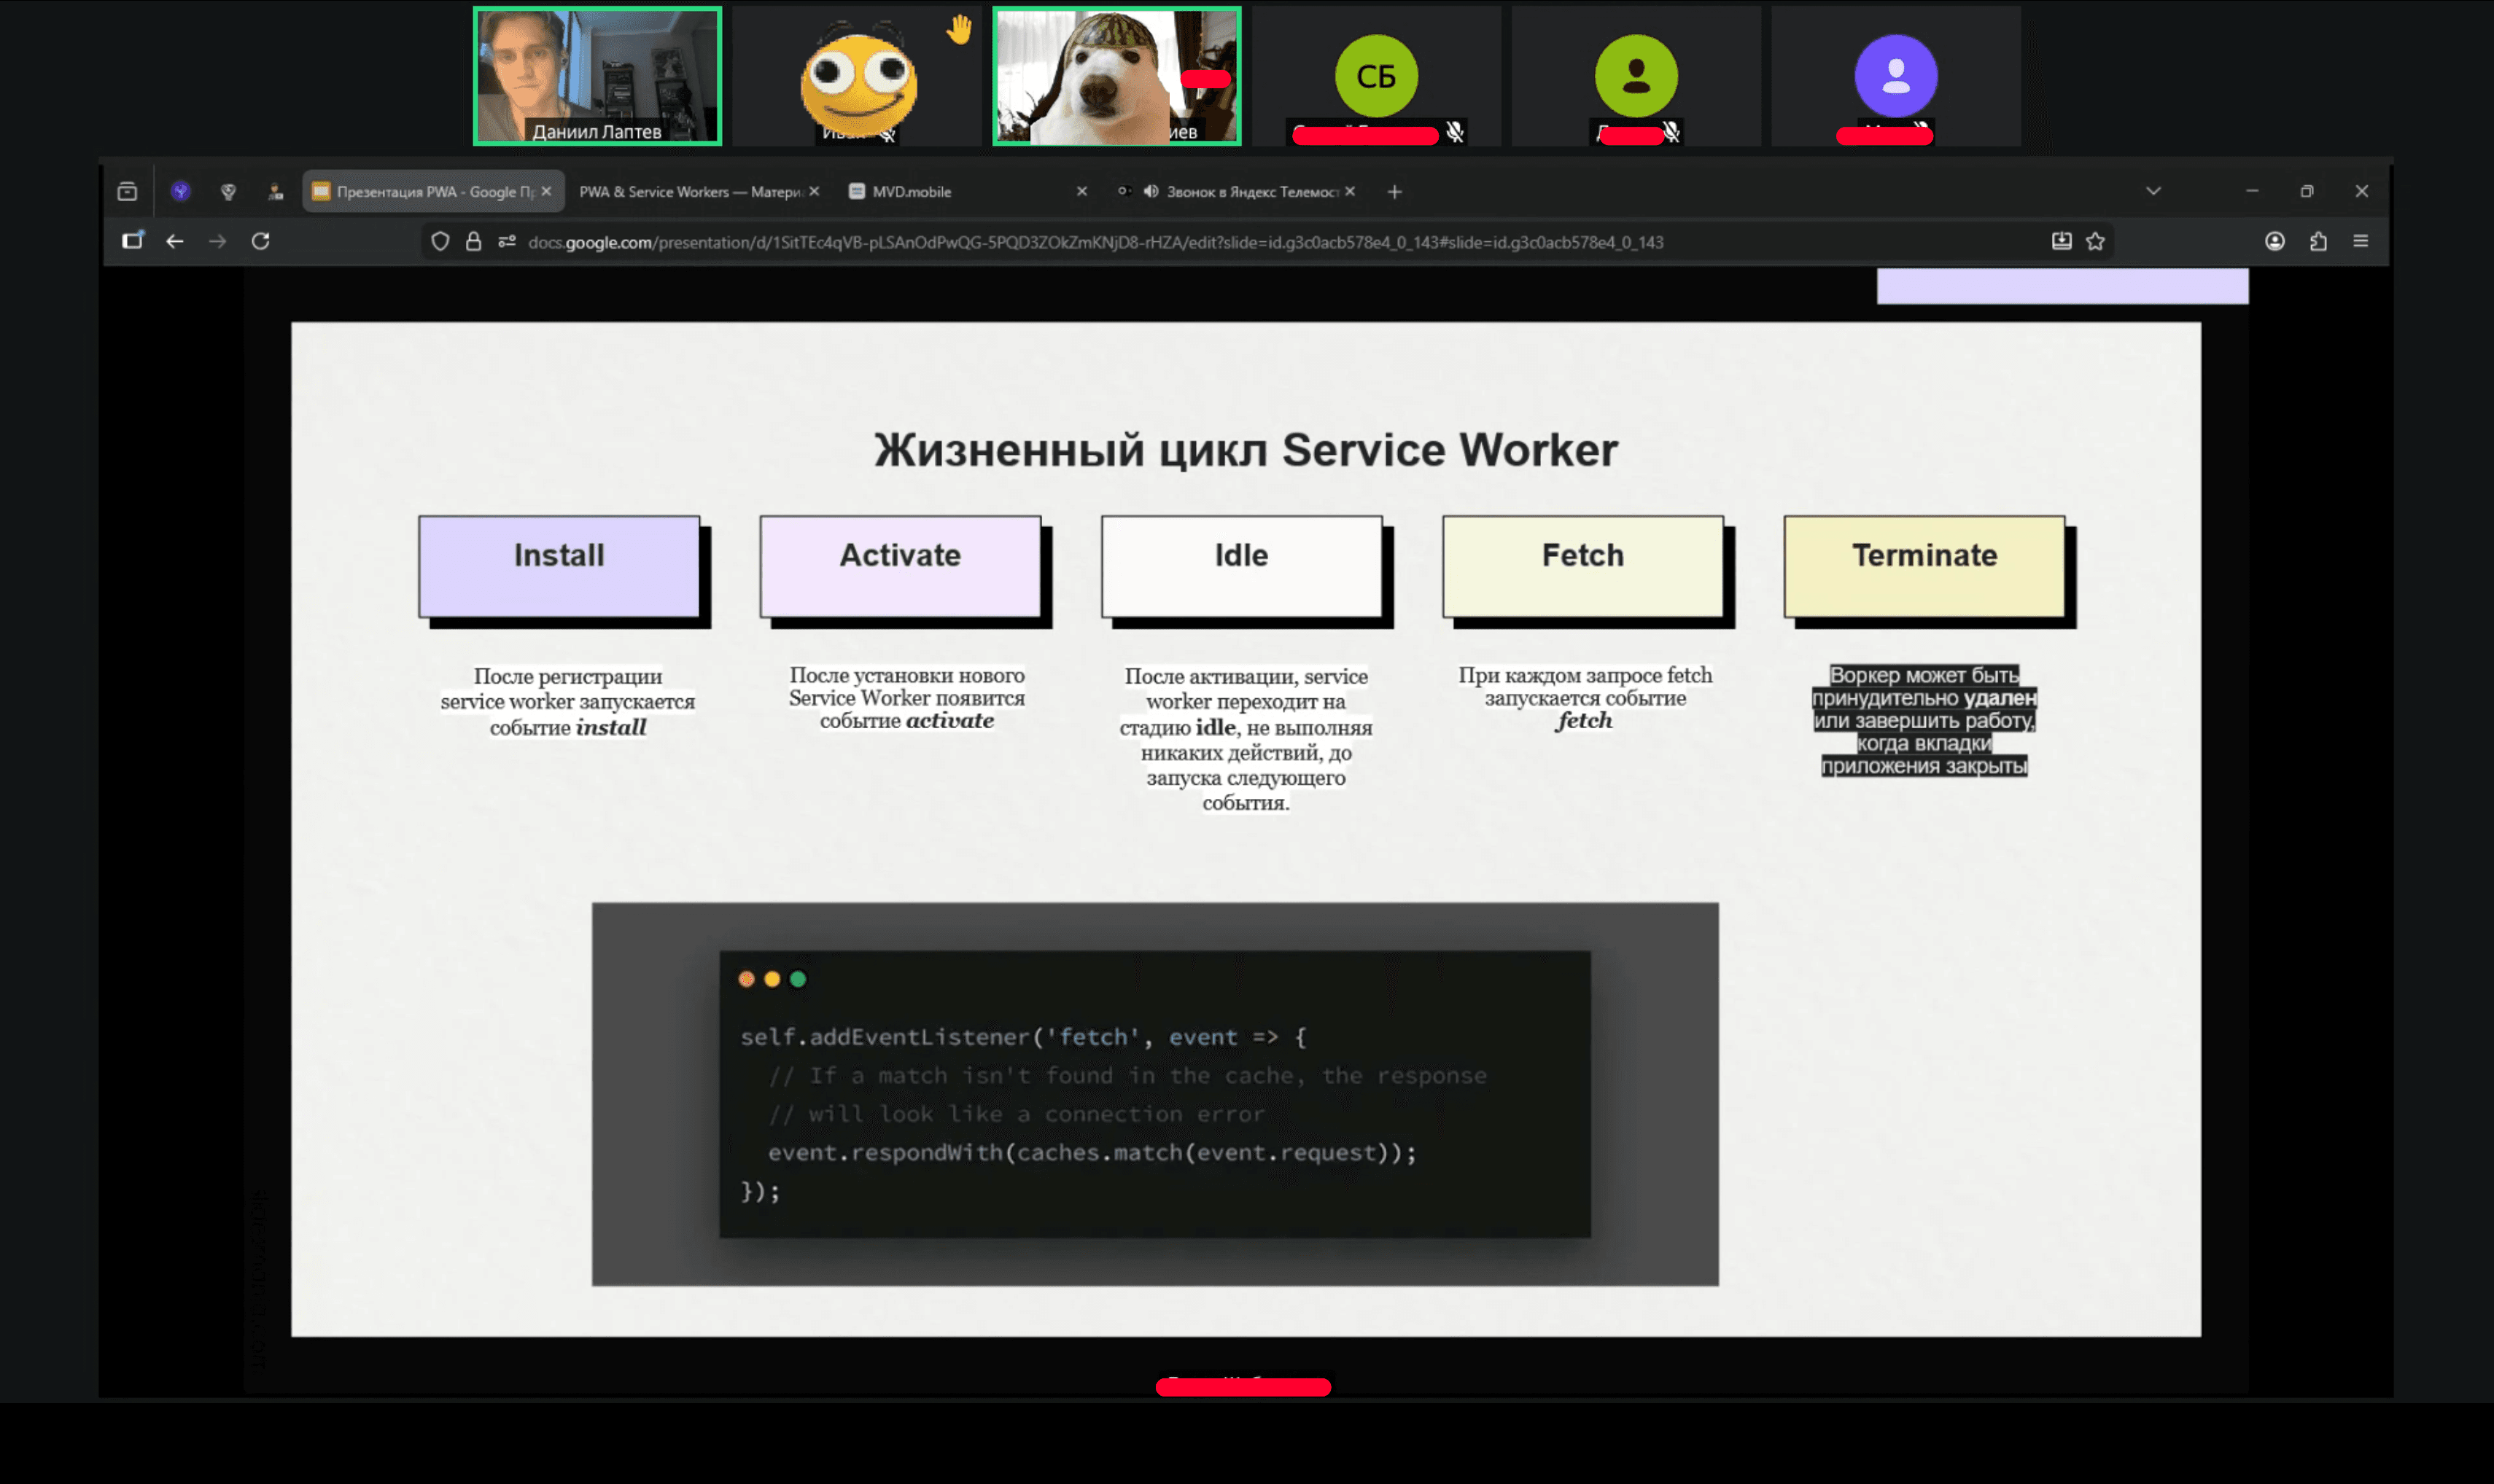Click the red macOS-style dot in code window
Viewport: 2494px width, 1484px height.
click(746, 979)
